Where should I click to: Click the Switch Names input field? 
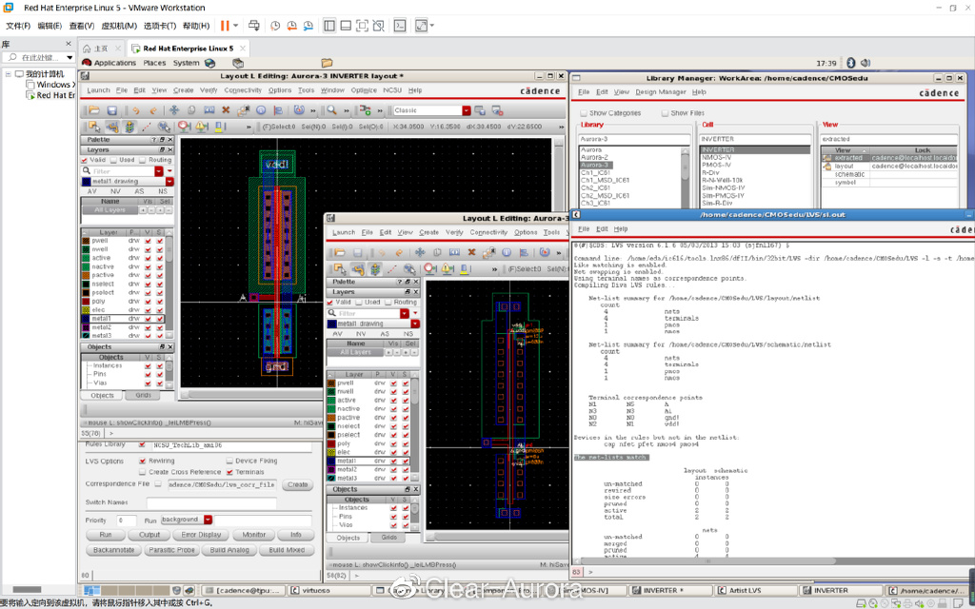pyautogui.click(x=210, y=502)
